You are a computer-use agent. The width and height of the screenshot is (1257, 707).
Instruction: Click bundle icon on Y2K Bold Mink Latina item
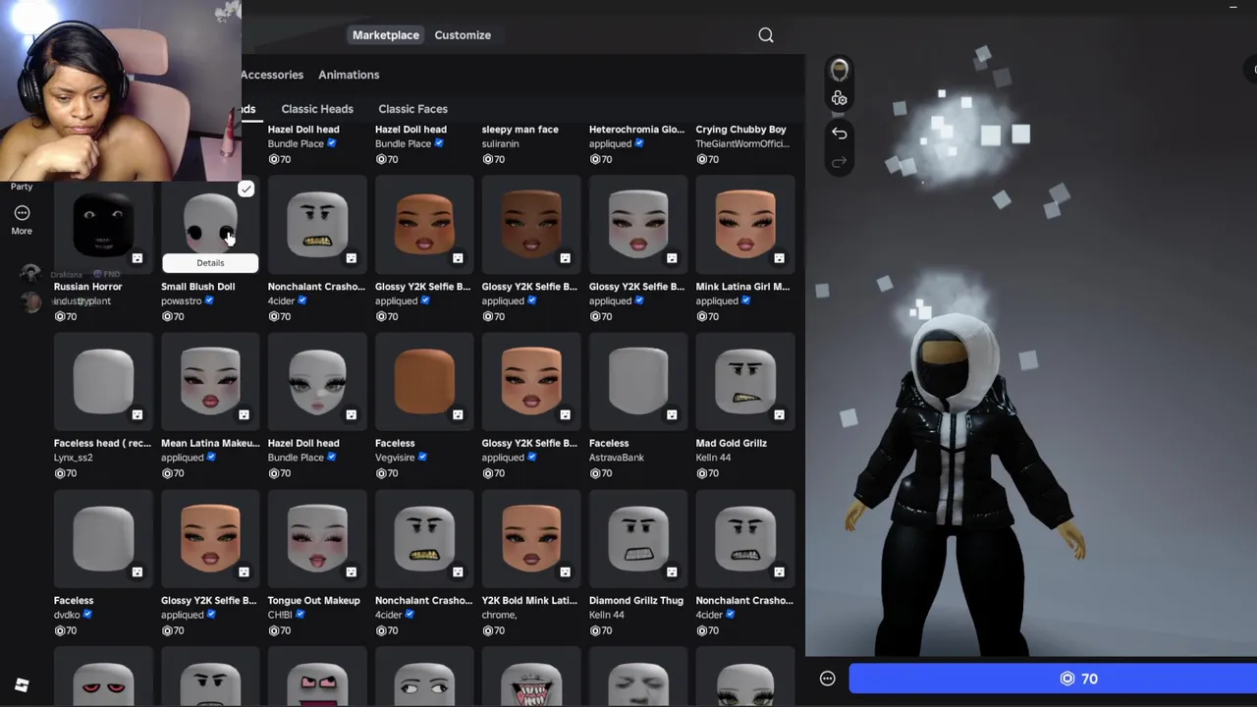pyautogui.click(x=565, y=572)
